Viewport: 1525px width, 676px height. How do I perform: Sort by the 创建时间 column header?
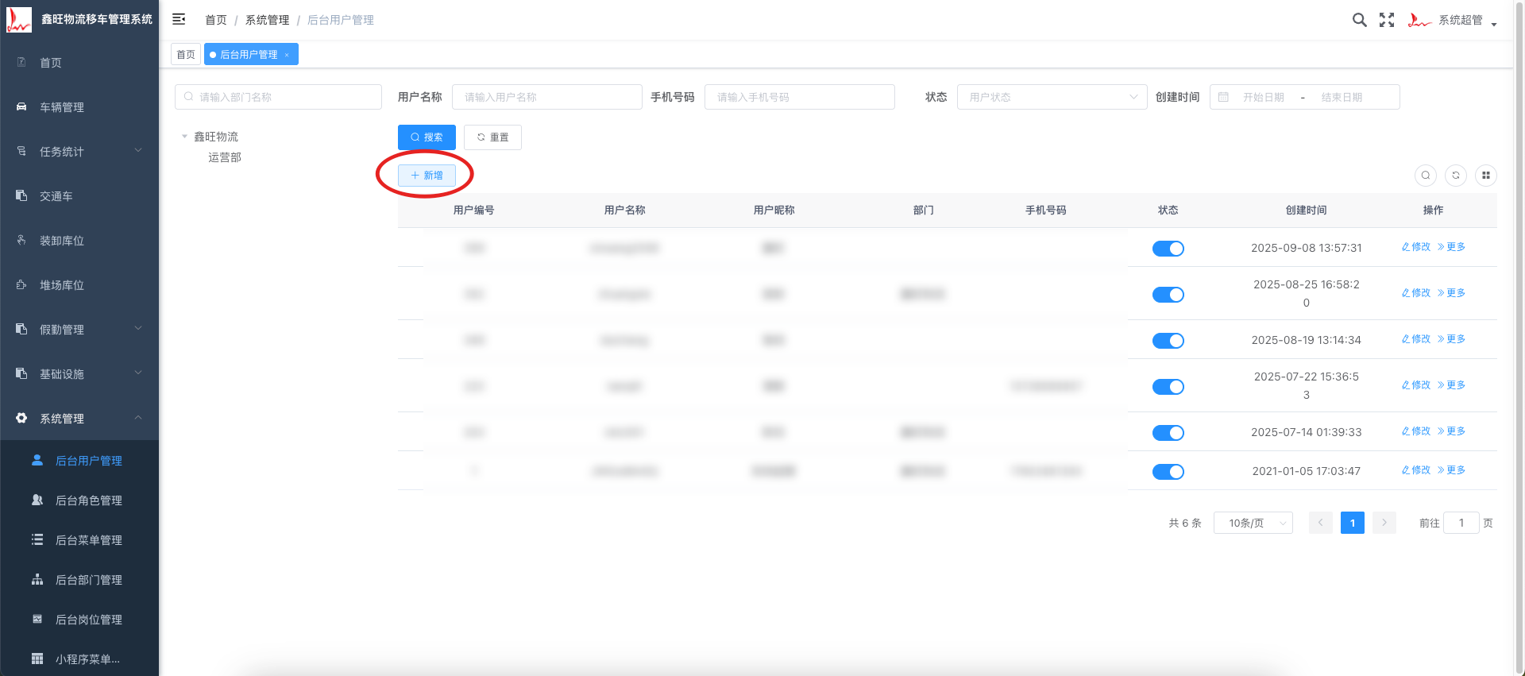[1307, 211]
